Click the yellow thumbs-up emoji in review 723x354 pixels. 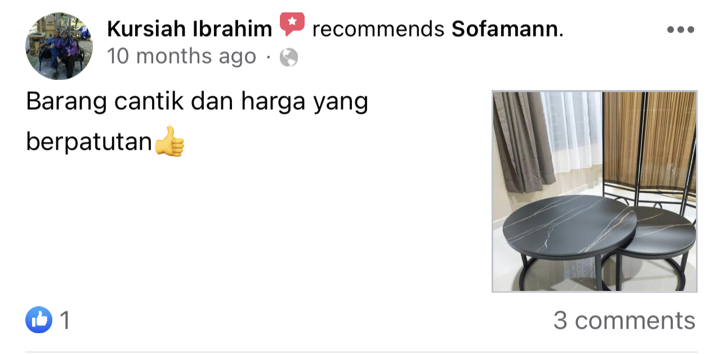pos(169,142)
